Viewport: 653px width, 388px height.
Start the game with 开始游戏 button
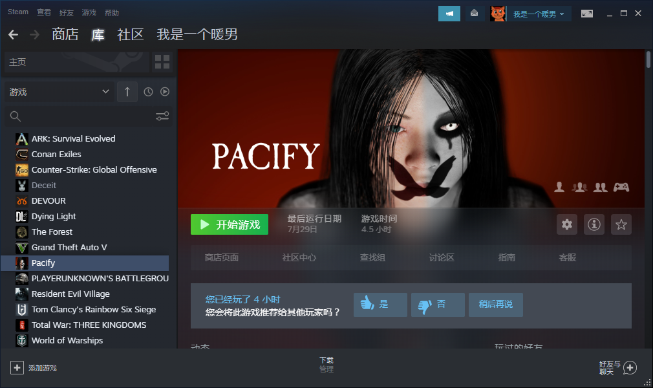230,224
